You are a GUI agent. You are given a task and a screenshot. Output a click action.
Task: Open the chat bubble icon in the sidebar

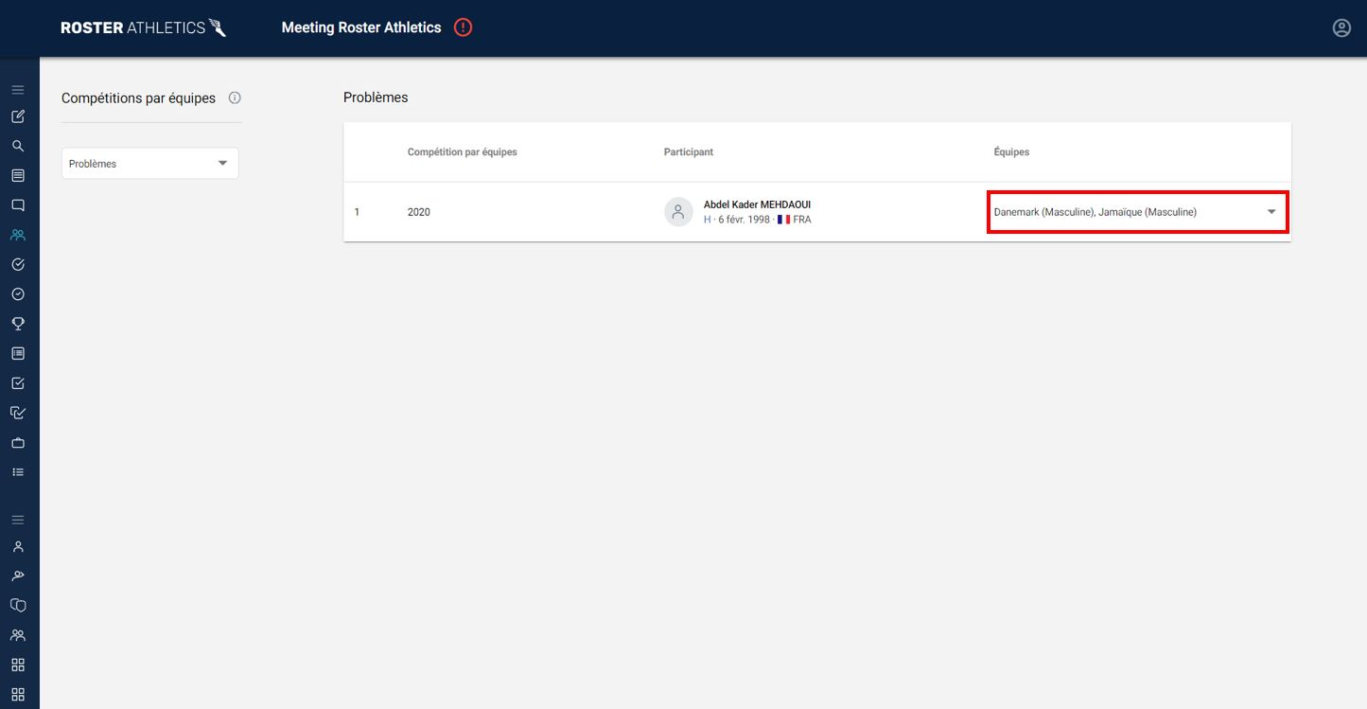[x=18, y=205]
